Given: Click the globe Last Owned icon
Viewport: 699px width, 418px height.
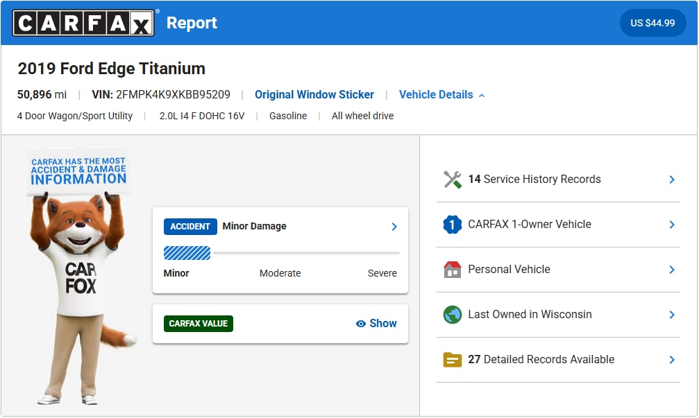Looking at the screenshot, I should click(452, 314).
